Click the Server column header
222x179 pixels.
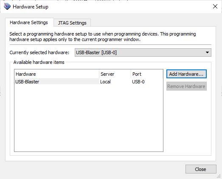click(x=115, y=74)
